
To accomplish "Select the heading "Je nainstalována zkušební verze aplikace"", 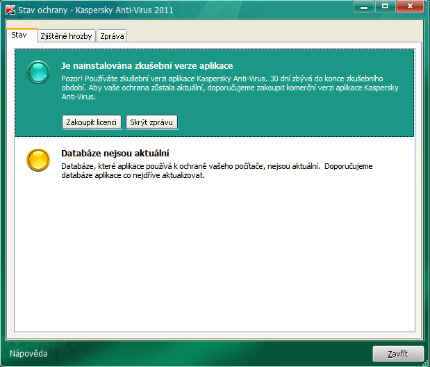I will (x=147, y=66).
